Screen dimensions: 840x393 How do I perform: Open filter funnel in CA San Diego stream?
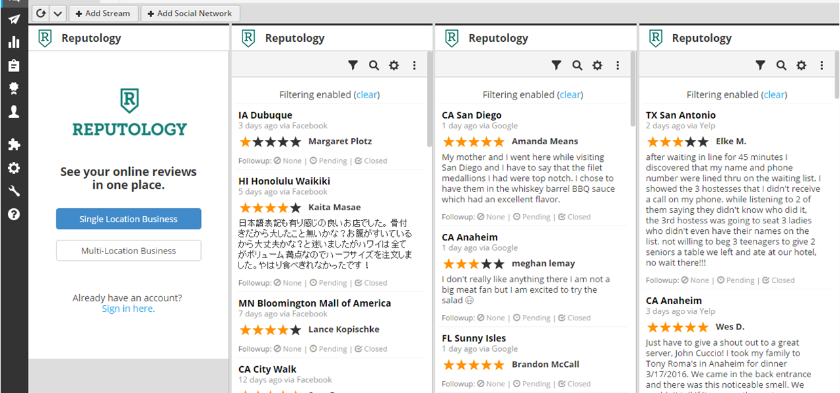coord(556,65)
